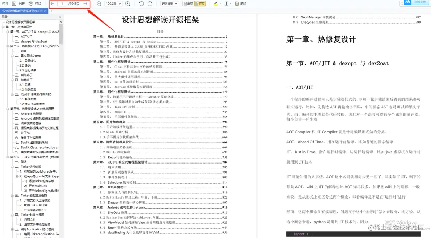This screenshot has height=238, width=431.
Task: Select outline item 2.1 目录结构
Action: pyautogui.click(x=28, y=61)
